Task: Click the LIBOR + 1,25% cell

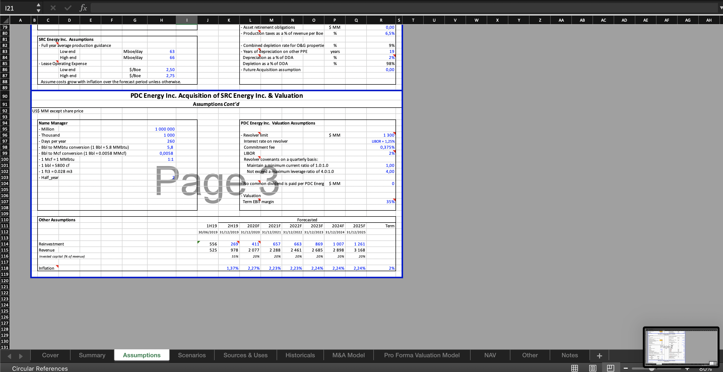Action: (381, 141)
